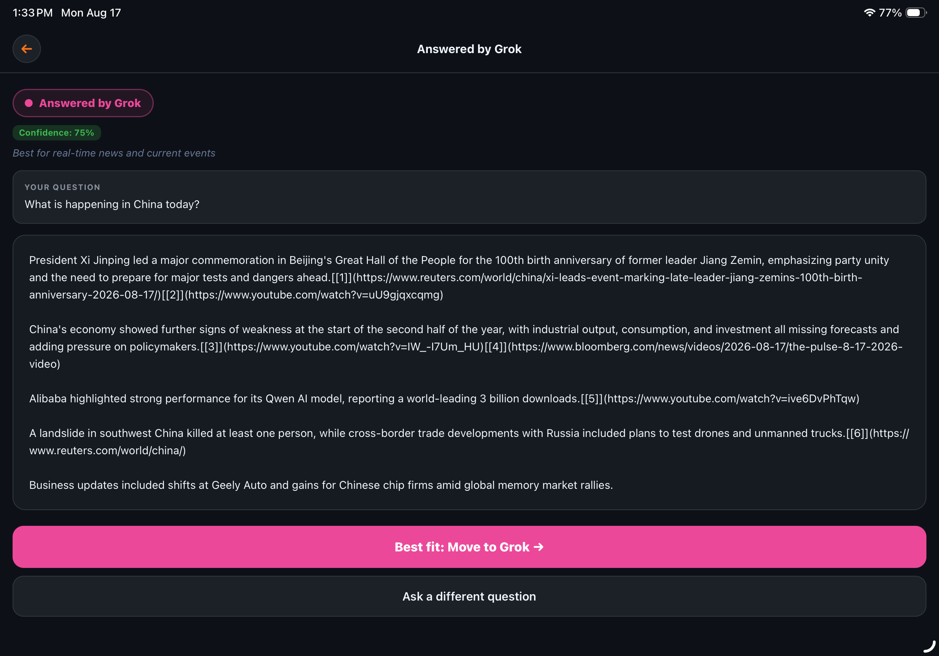
Task: Click the Confidence: 75% label
Action: tap(57, 133)
